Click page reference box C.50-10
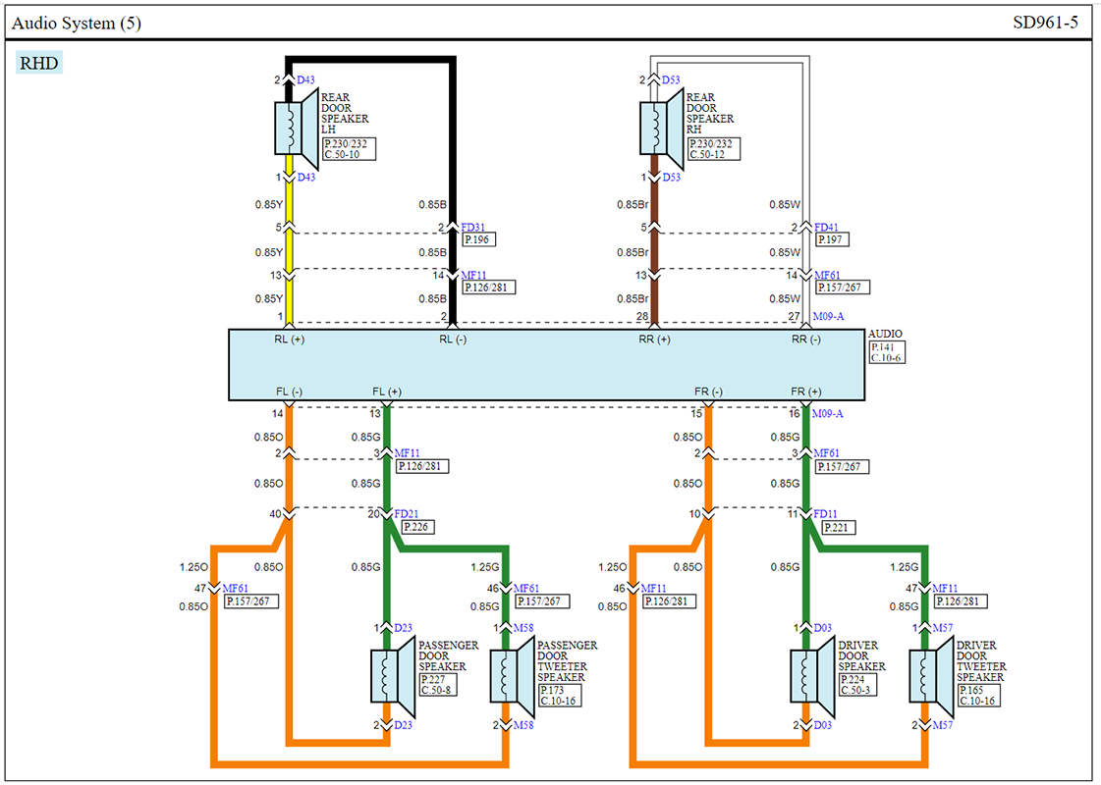 point(349,149)
